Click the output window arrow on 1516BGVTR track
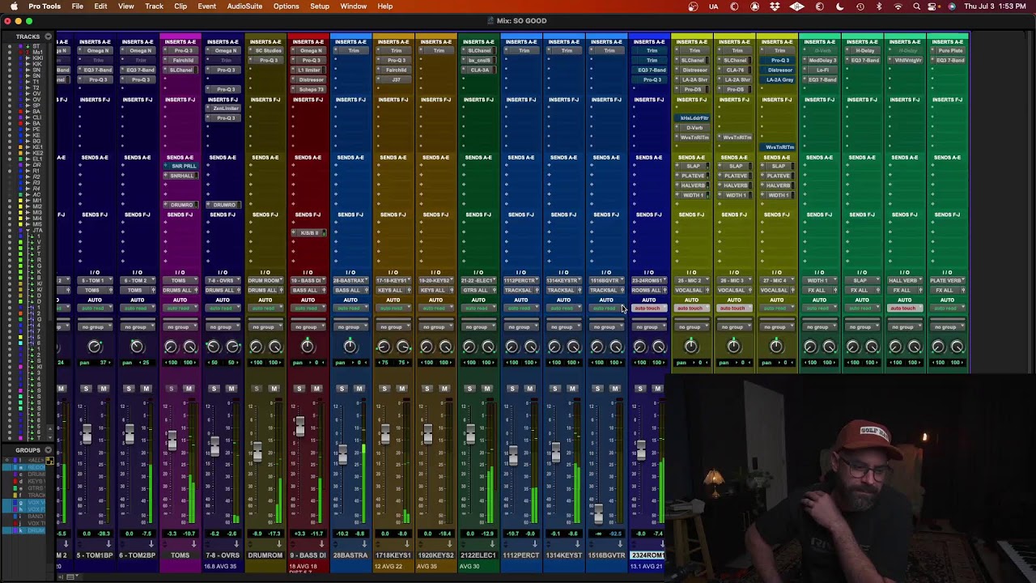Screen dimensions: 1036x583 tap(620, 544)
